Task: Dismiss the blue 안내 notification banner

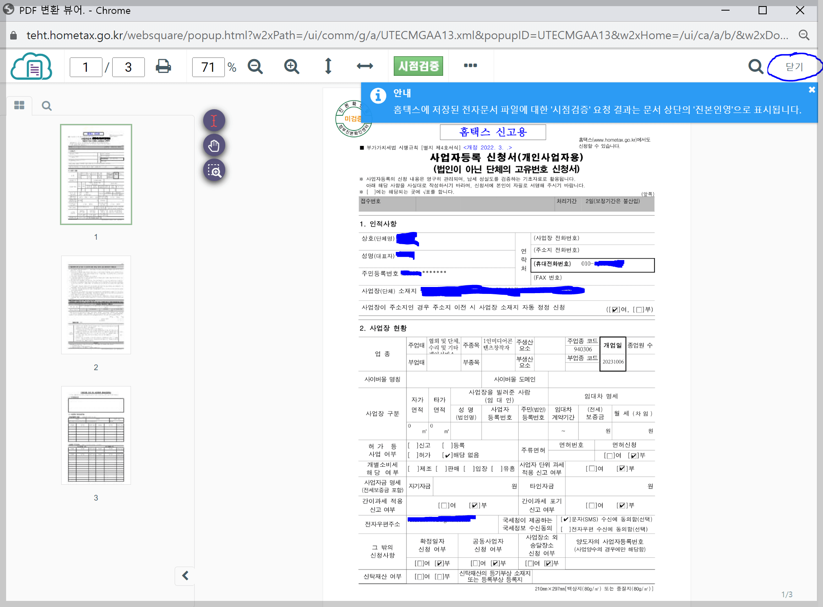Action: pos(812,90)
